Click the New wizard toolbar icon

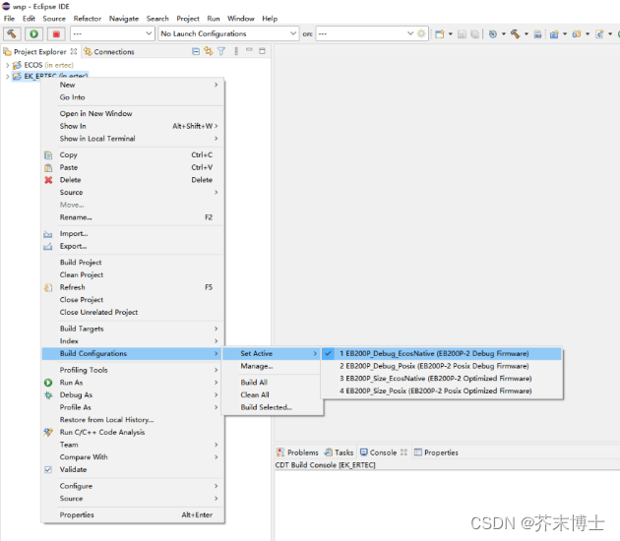pyautogui.click(x=439, y=34)
